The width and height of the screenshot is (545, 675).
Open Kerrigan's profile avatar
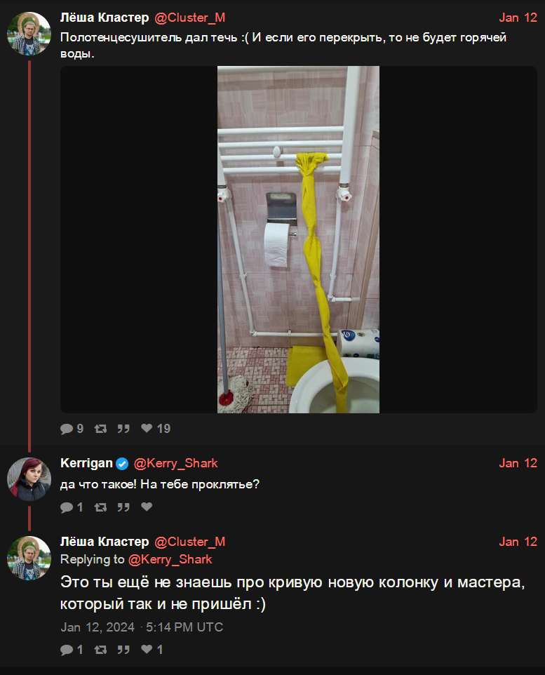tap(29, 479)
